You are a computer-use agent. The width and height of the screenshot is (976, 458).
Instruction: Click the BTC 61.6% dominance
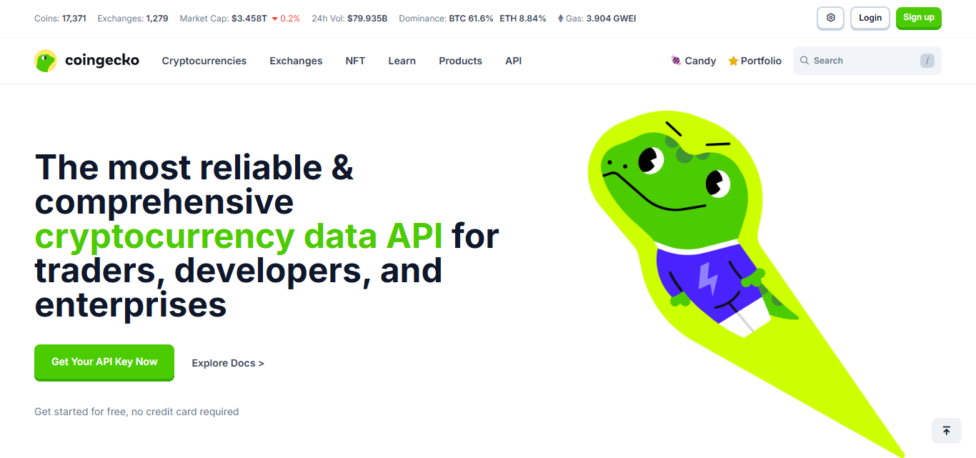(x=471, y=18)
